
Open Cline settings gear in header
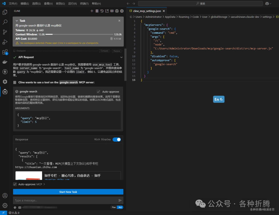(x=122, y=11)
